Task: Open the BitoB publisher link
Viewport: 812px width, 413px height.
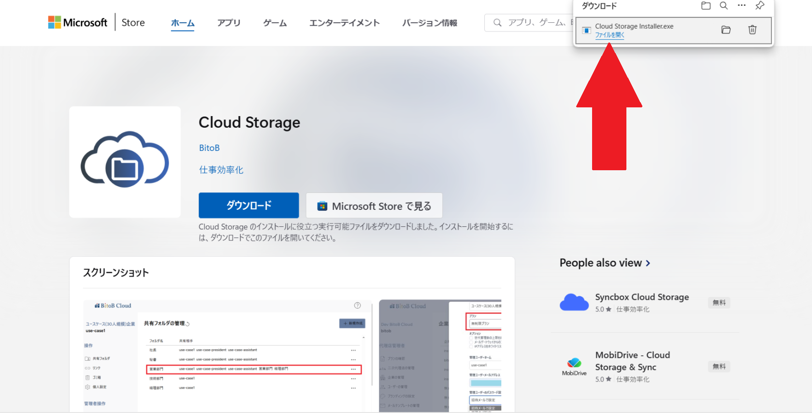Action: (209, 148)
